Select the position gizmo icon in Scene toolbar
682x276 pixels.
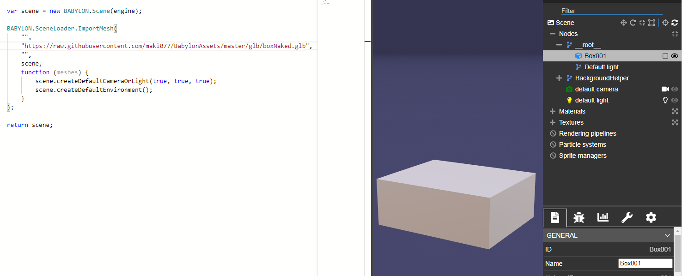(624, 22)
